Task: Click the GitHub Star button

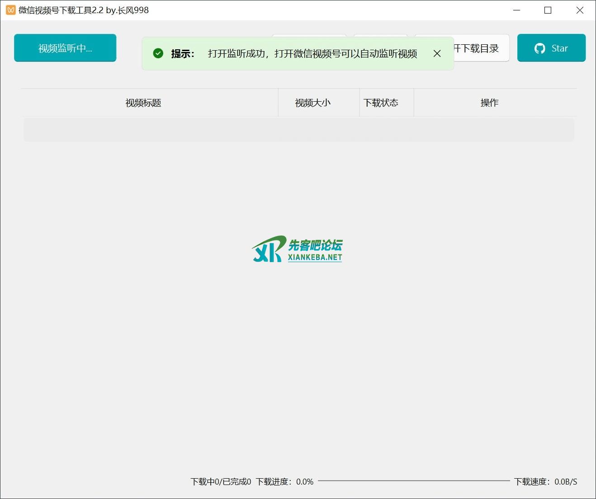Action: click(551, 48)
